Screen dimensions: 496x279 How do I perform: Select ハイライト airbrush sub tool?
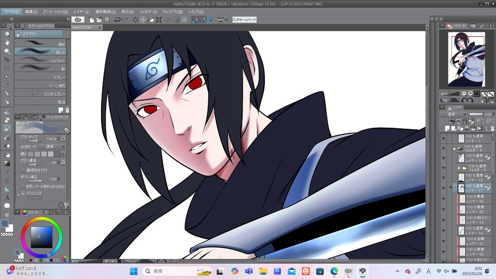(x=40, y=59)
